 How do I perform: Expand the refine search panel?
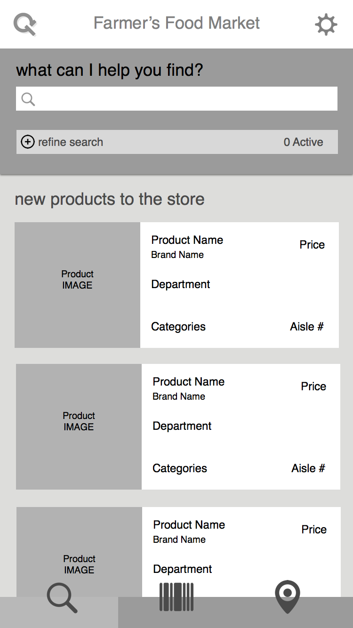coord(71,142)
